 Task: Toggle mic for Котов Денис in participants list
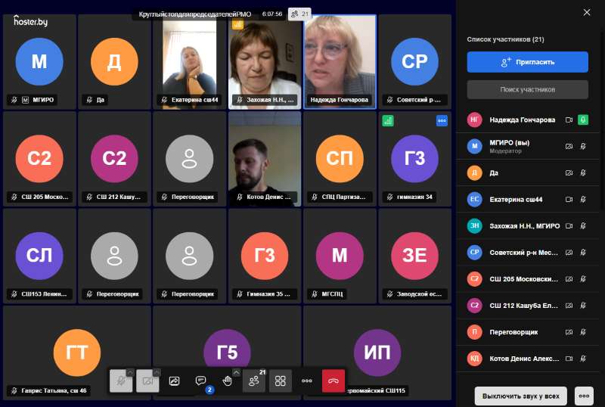tap(583, 359)
